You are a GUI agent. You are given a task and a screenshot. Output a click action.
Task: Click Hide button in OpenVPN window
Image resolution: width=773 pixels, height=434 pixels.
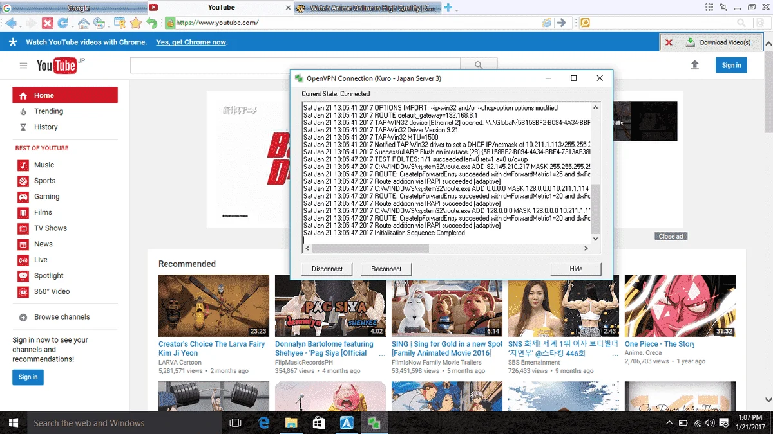pyautogui.click(x=576, y=269)
